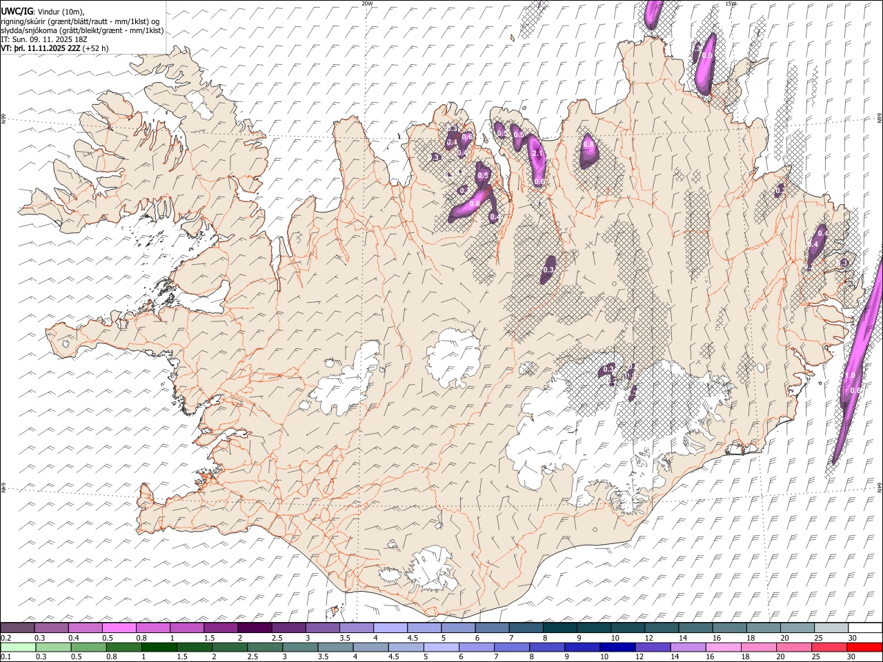Click the dark teal 8 snow-scale swatch
Image resolution: width=883 pixels, height=662 pixels.
pos(560,628)
